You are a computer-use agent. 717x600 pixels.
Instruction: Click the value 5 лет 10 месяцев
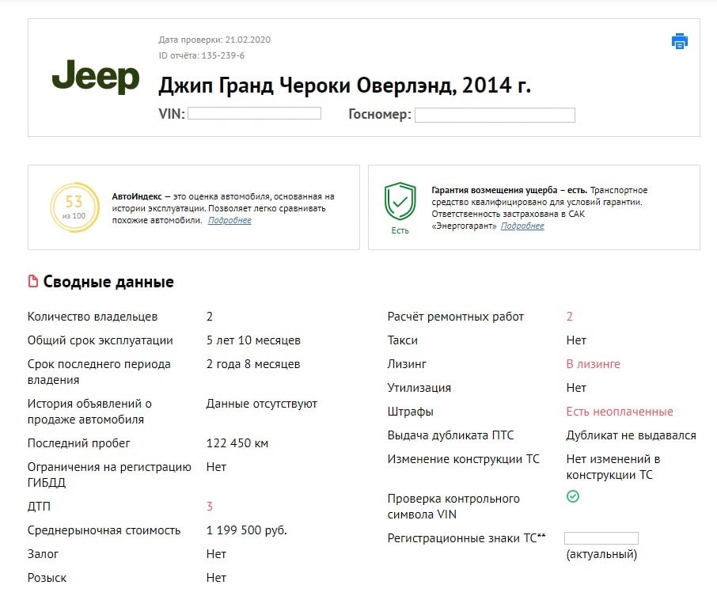pyautogui.click(x=253, y=340)
